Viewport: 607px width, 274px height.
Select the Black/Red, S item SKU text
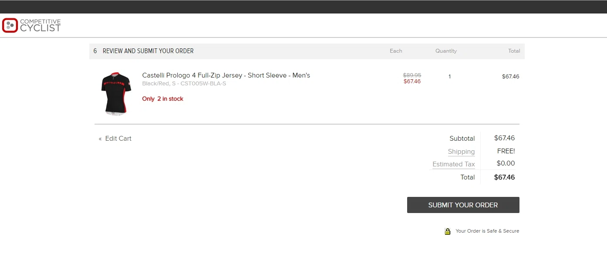coord(184,84)
